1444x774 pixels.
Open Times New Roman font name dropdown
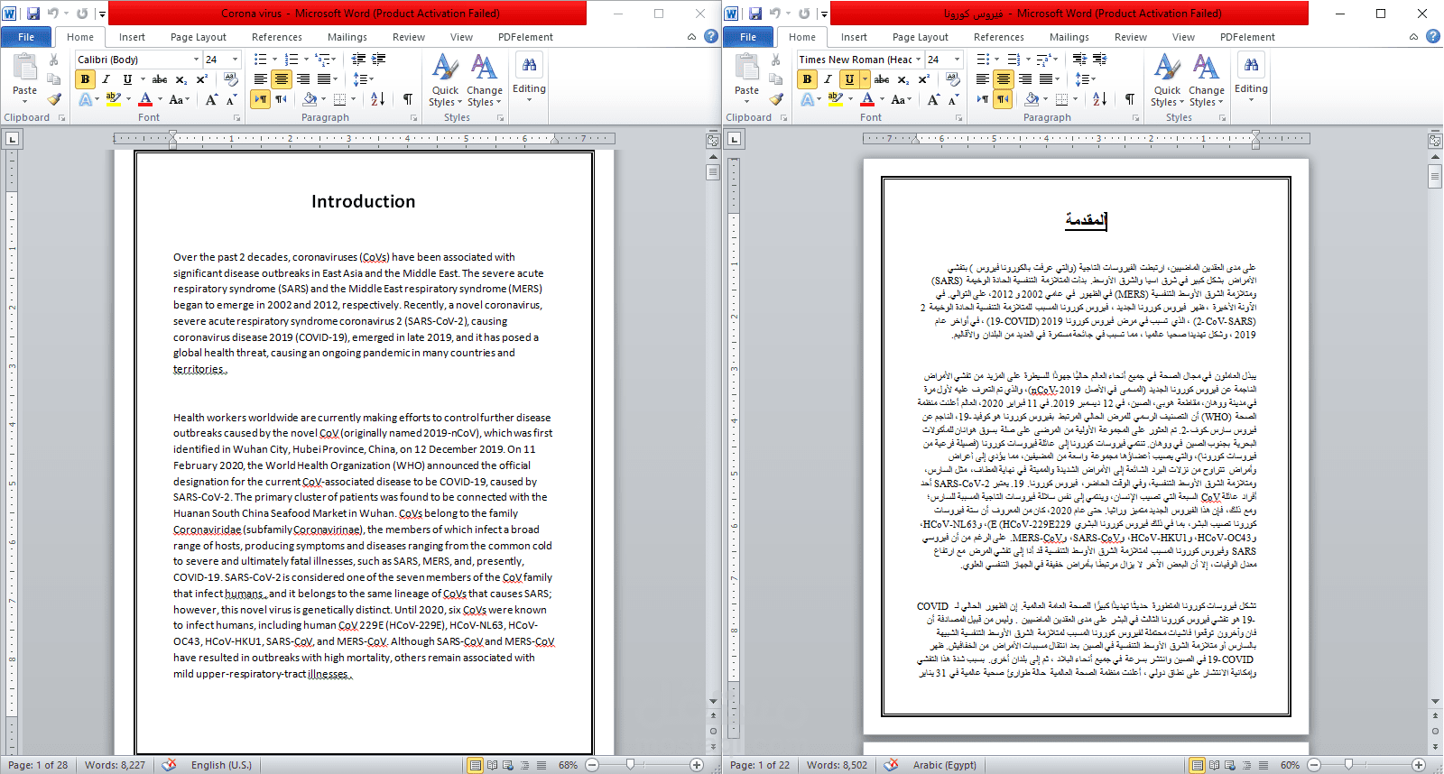pos(918,60)
